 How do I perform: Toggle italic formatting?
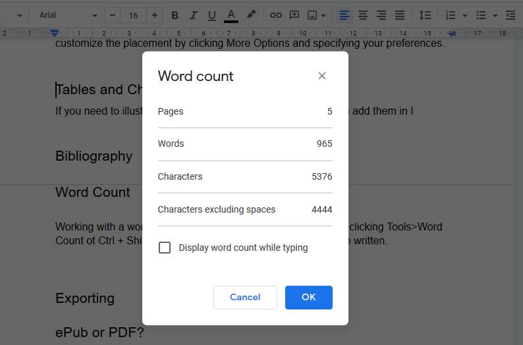point(193,15)
